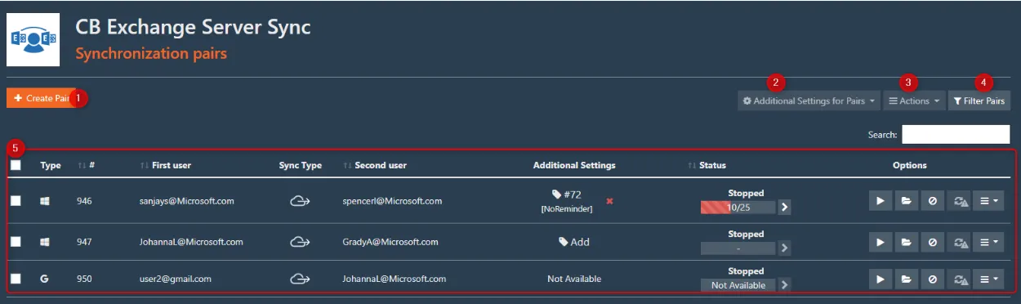Image resolution: width=1021 pixels, height=304 pixels.
Task: Open more options menu for pair 947
Action: click(x=988, y=242)
